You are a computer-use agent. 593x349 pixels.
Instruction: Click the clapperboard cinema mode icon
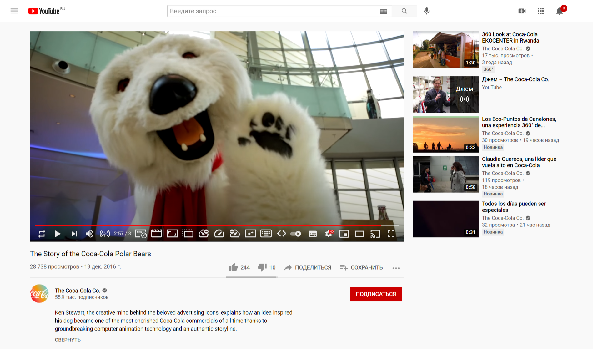tap(157, 233)
